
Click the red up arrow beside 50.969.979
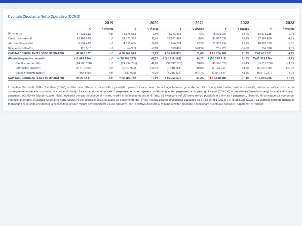120,53
